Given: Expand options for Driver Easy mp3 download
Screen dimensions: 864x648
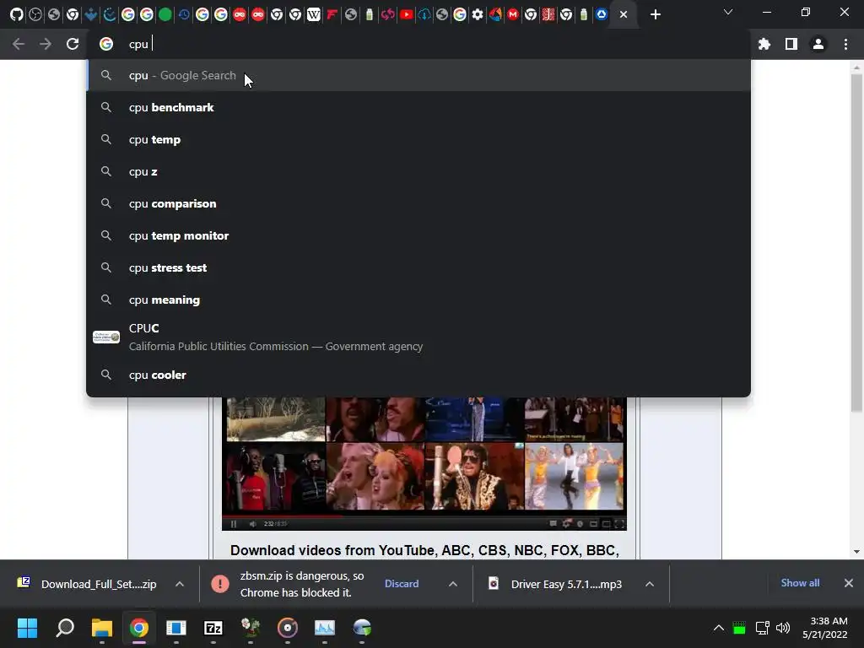Looking at the screenshot, I should point(650,584).
